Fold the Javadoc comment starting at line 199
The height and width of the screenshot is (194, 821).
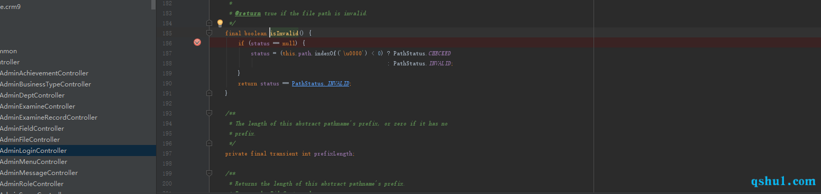pyautogui.click(x=209, y=173)
